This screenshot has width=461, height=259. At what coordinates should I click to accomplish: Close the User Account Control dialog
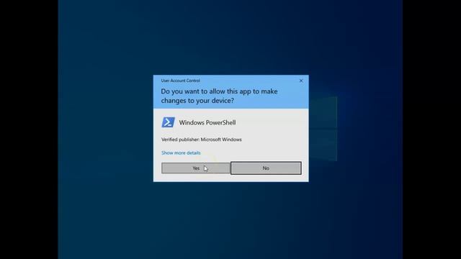[x=301, y=81]
